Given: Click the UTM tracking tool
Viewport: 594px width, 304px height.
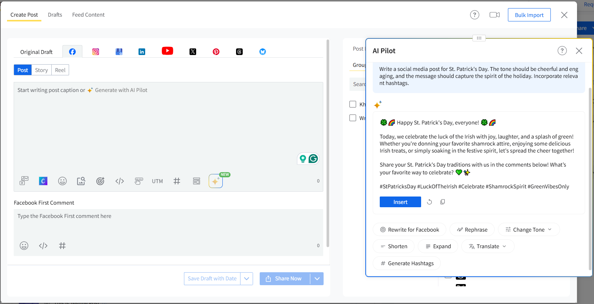Looking at the screenshot, I should 157,181.
